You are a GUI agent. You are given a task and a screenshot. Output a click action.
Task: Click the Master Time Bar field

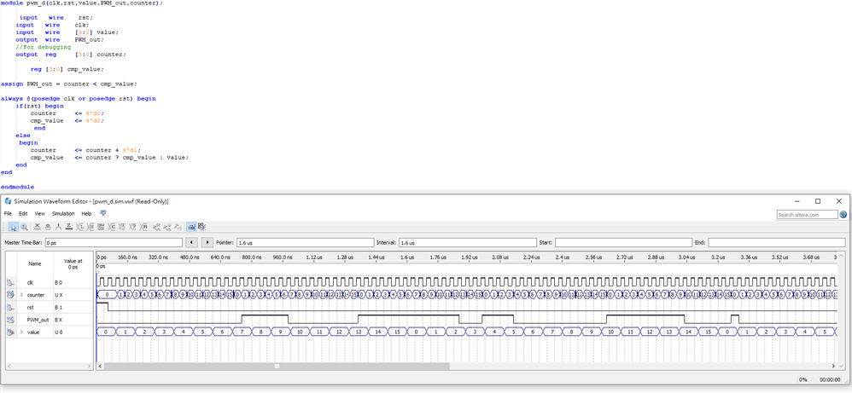(114, 243)
